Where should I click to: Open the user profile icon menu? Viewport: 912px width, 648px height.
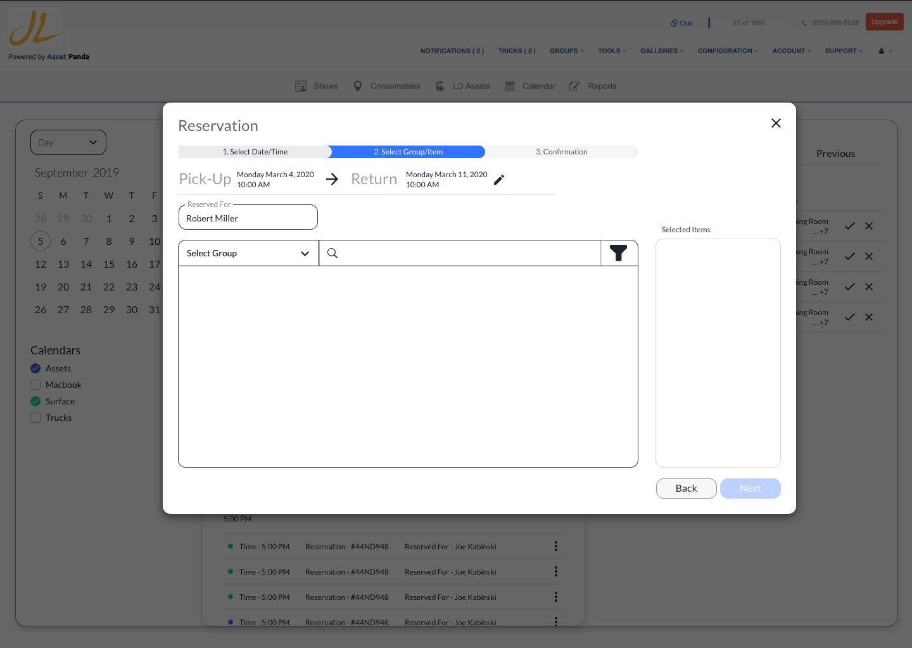coord(885,51)
